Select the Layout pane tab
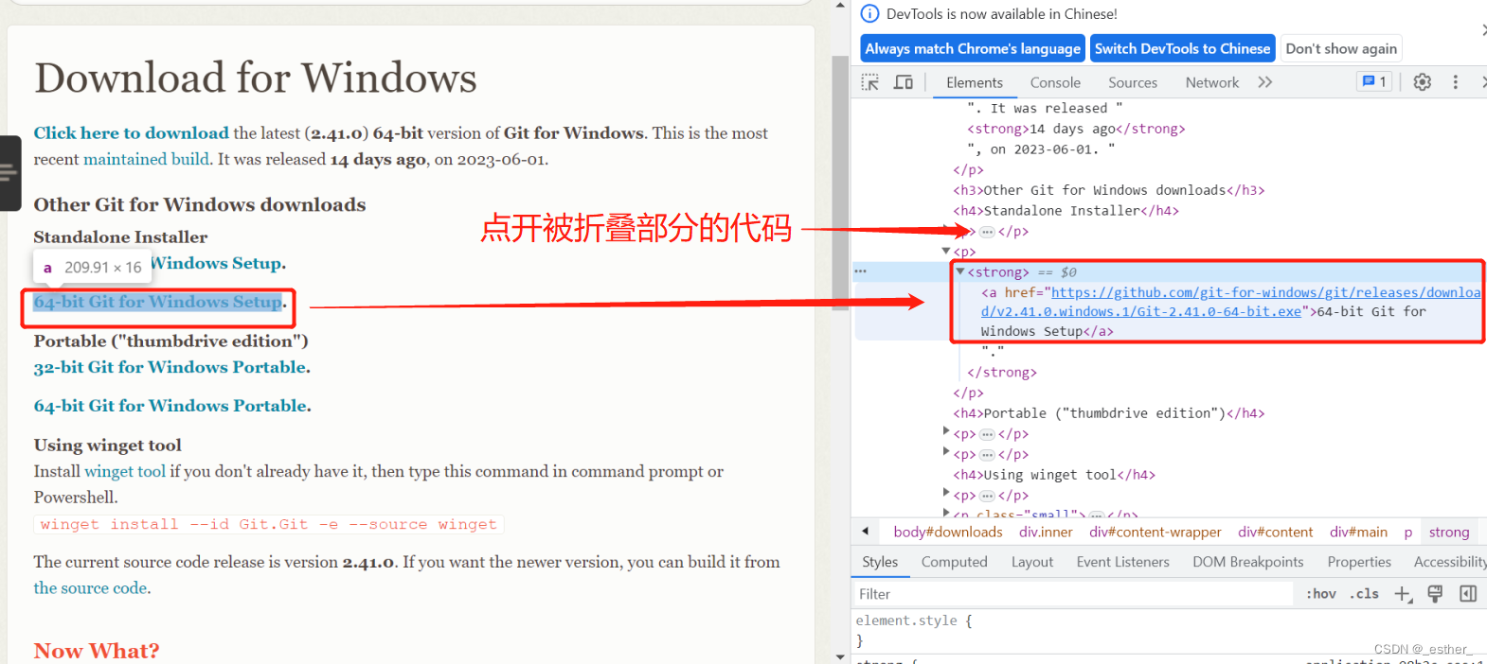The height and width of the screenshot is (664, 1487). [1031, 562]
